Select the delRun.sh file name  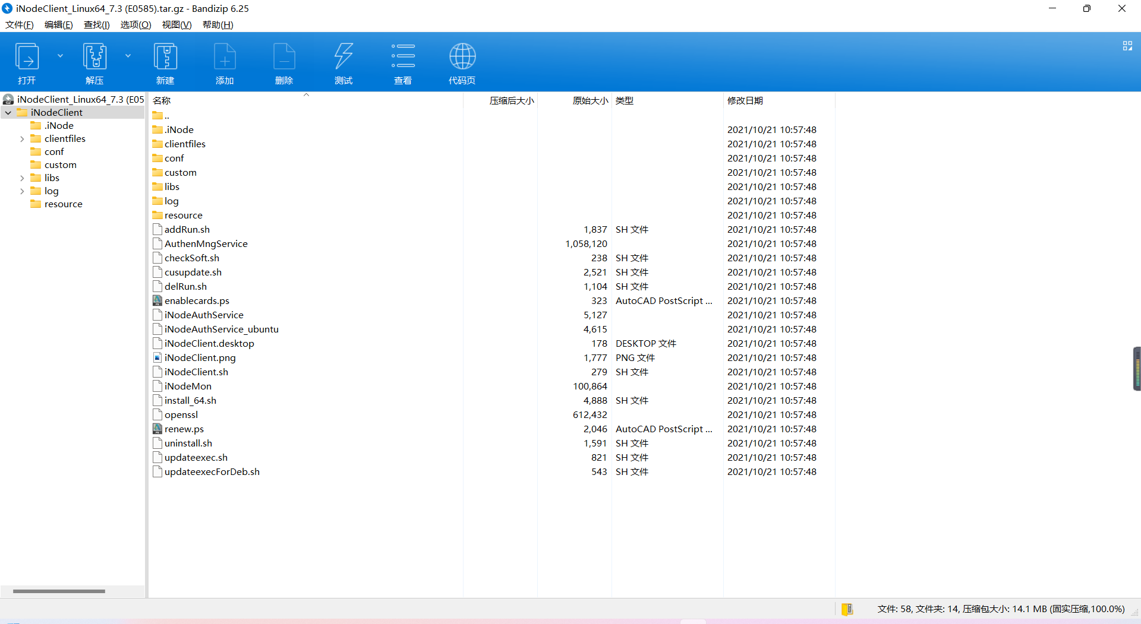click(x=186, y=286)
